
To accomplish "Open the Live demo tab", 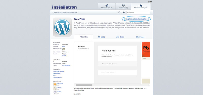I will (120, 37).
